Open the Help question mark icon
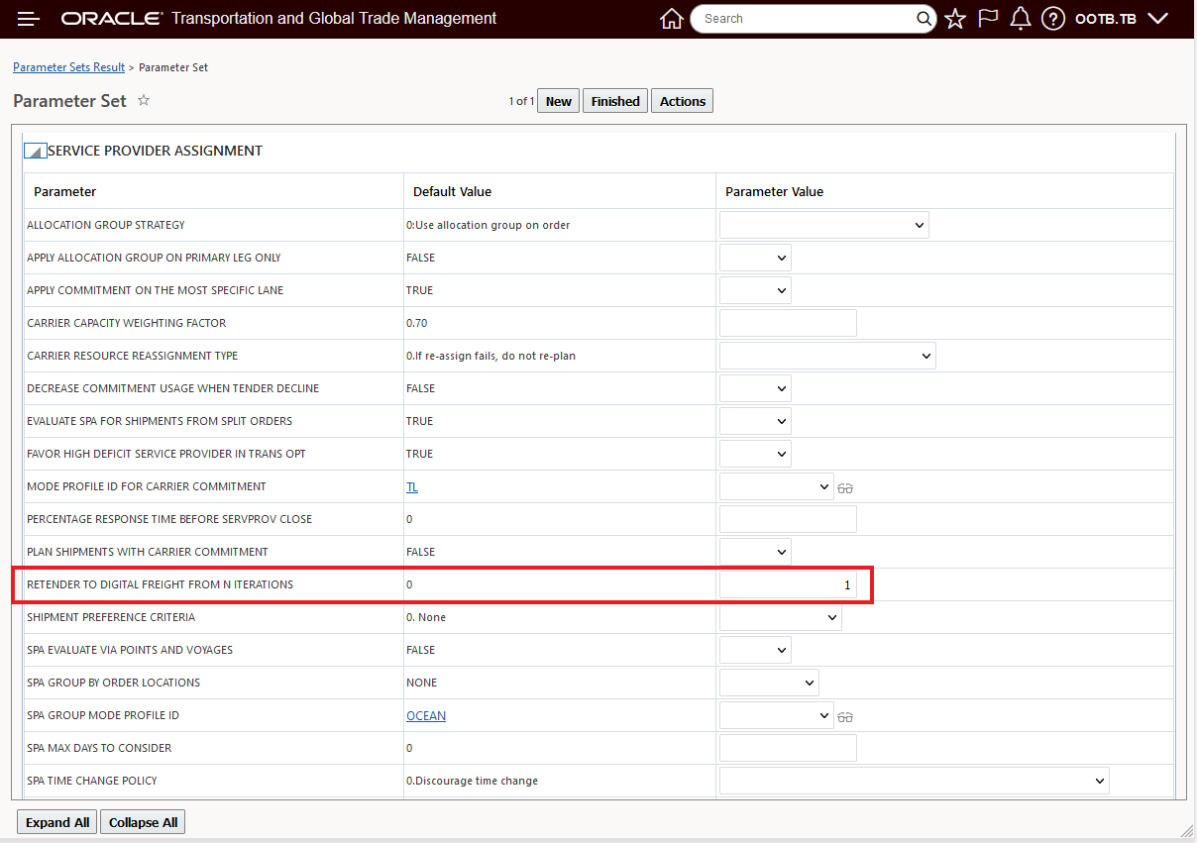 click(x=1053, y=19)
